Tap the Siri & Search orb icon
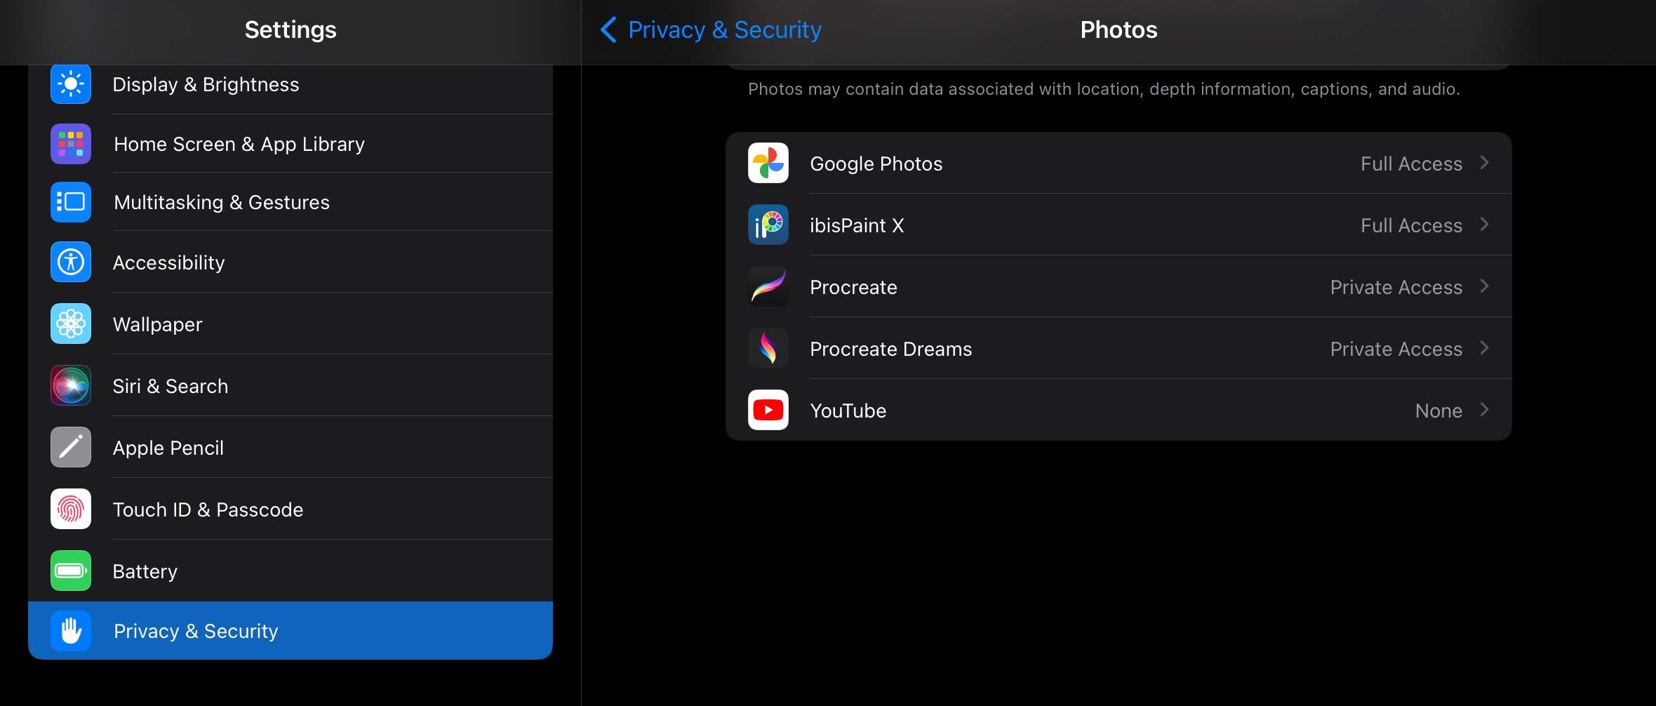The width and height of the screenshot is (1656, 706). coord(71,385)
